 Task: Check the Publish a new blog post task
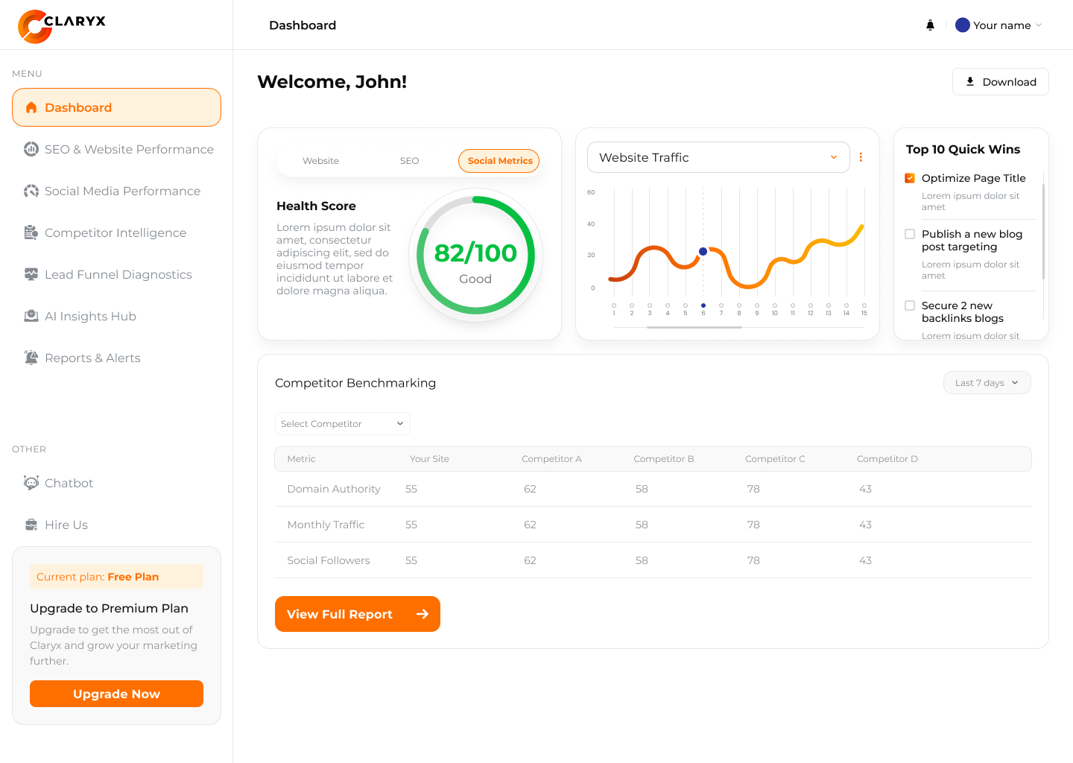coord(910,233)
